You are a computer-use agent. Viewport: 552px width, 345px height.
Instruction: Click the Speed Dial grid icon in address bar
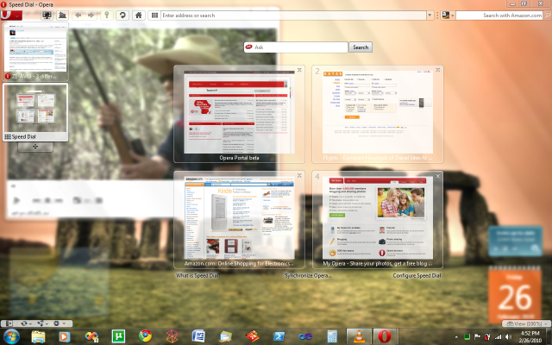154,16
